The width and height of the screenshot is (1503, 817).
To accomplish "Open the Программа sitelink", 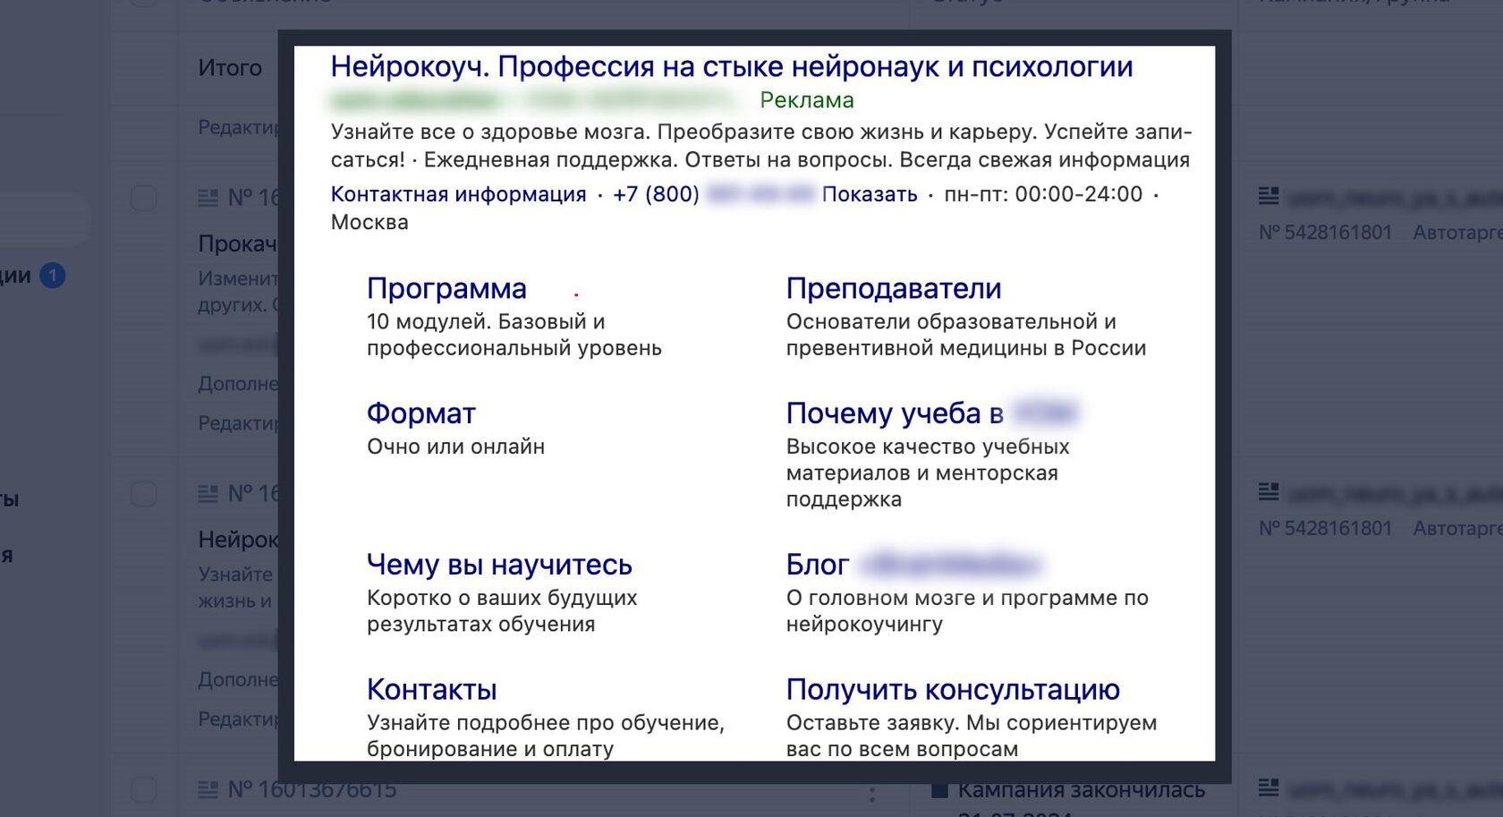I will coord(446,288).
